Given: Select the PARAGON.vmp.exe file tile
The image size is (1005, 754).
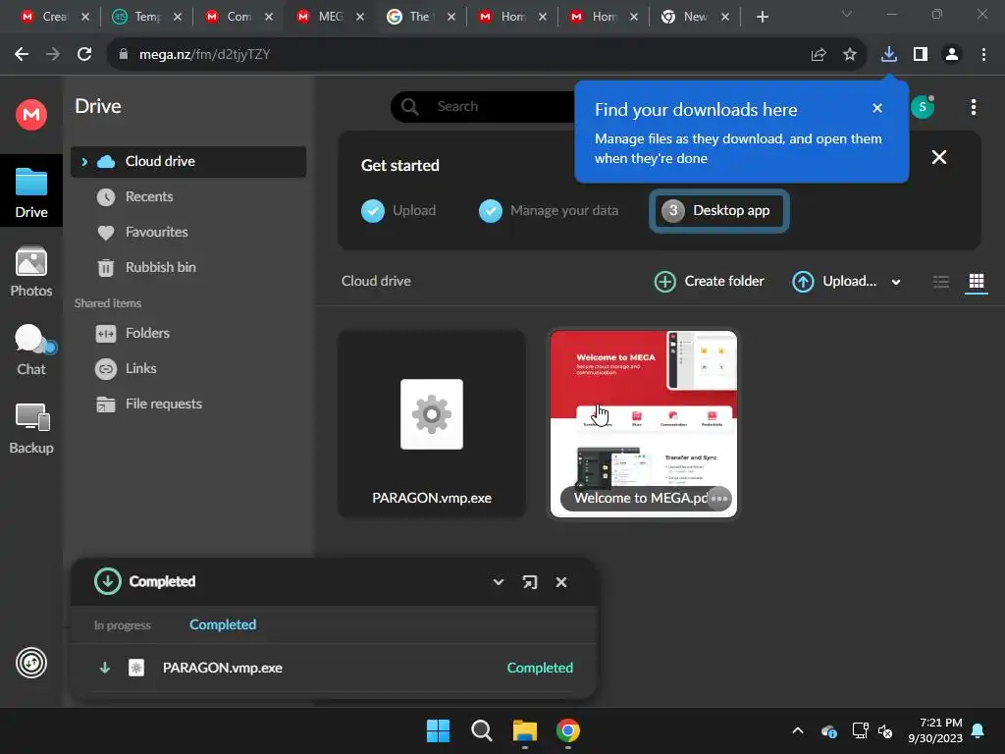Looking at the screenshot, I should [432, 424].
